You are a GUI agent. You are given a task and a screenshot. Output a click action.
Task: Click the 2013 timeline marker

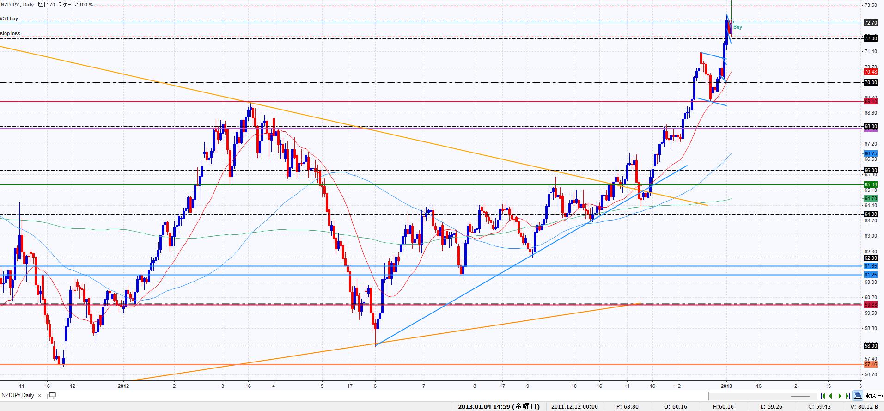(727, 385)
